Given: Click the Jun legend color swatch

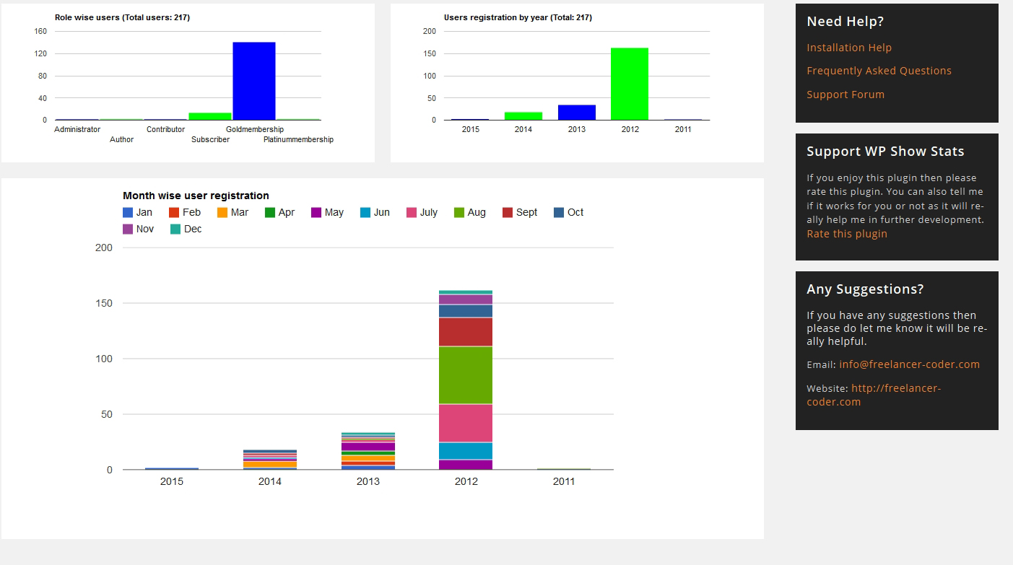Looking at the screenshot, I should 365,212.
